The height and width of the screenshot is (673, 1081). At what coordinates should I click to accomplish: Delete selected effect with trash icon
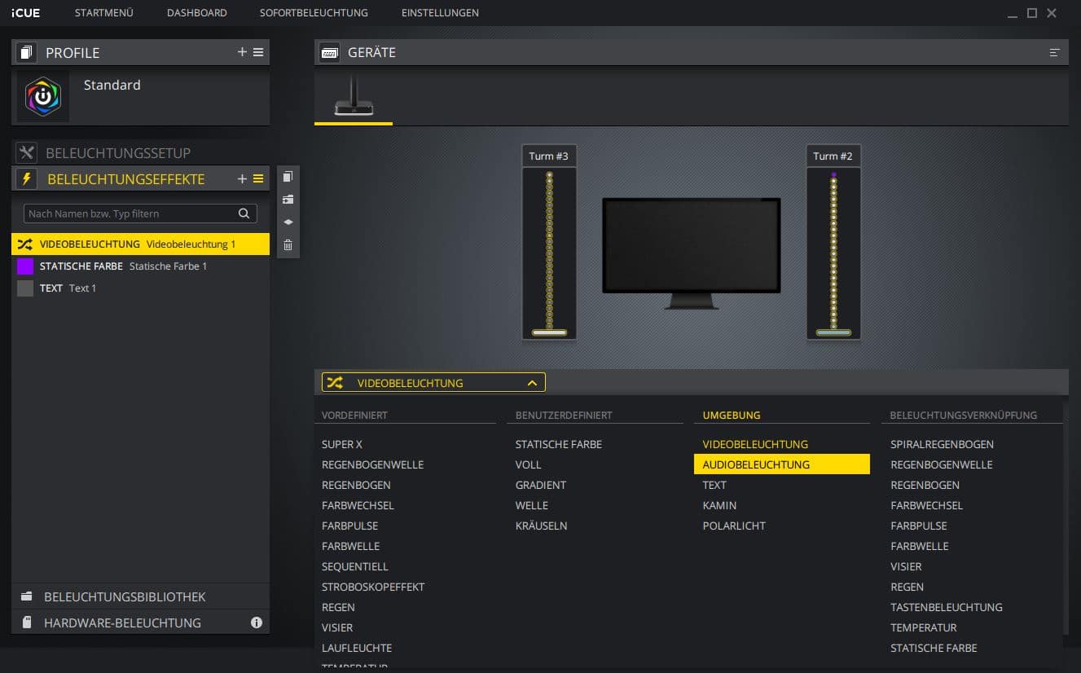288,244
